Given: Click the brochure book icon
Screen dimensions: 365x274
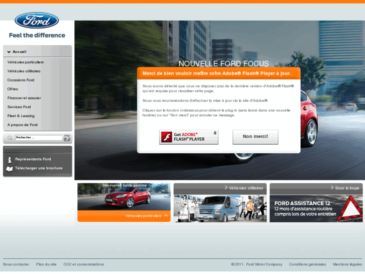Looking at the screenshot, I should coord(10,169).
